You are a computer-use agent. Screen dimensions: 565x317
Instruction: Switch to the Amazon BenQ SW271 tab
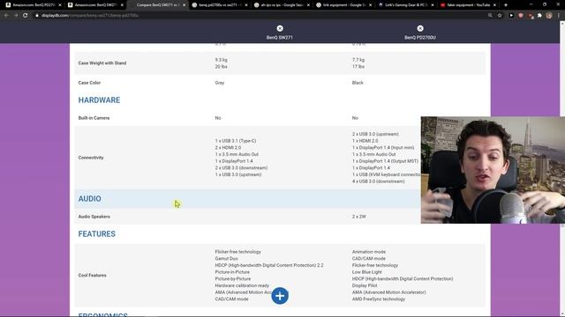(x=95, y=5)
